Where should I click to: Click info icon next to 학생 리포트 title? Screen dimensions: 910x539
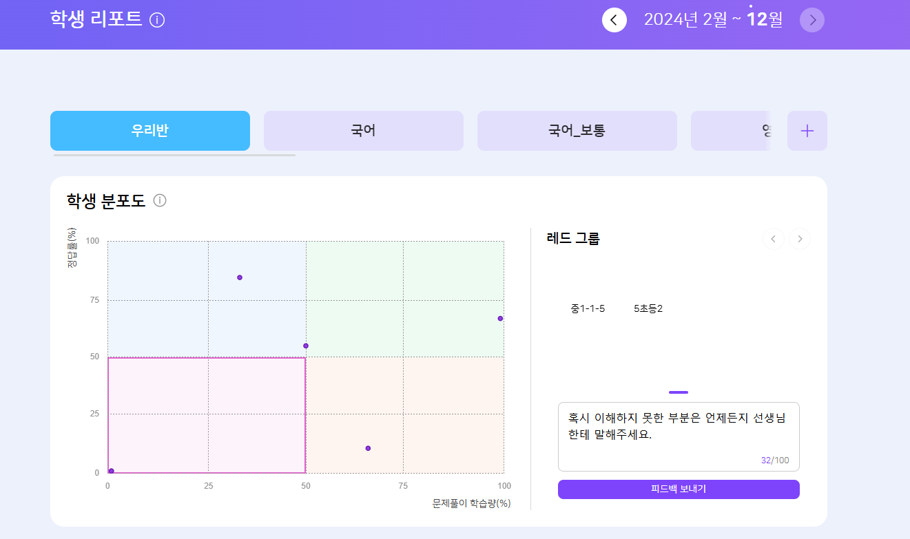click(157, 20)
